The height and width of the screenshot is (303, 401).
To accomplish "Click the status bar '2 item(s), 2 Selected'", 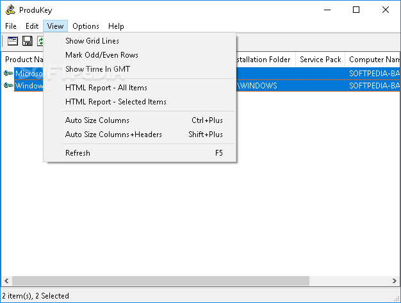I will coord(35,296).
